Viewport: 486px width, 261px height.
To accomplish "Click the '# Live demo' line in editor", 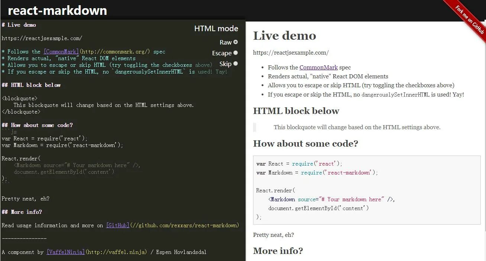I will click(19, 25).
